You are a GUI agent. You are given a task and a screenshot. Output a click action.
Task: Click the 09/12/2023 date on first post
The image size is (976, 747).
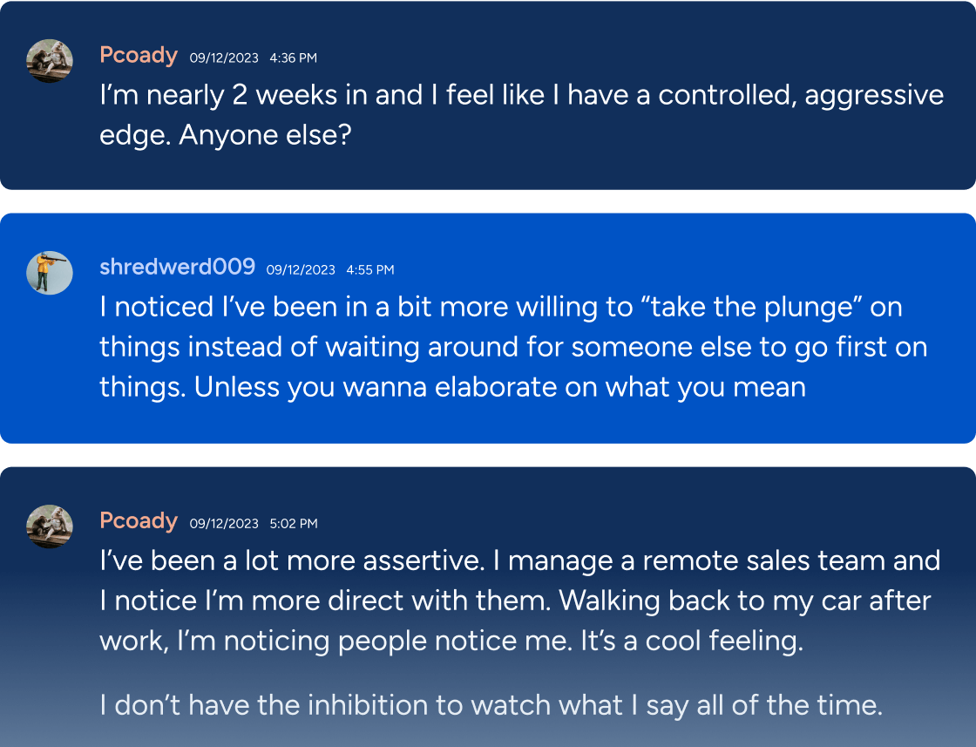224,58
